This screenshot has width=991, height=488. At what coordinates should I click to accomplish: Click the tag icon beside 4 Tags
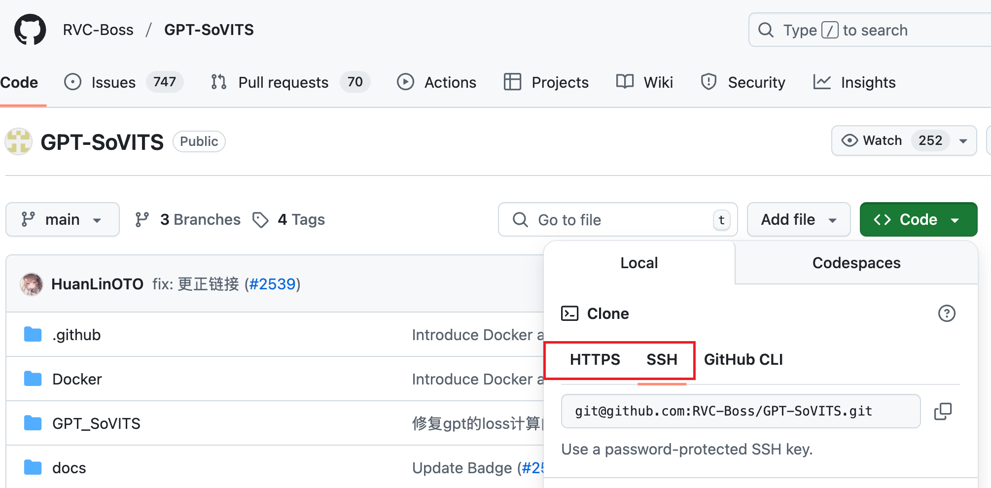(260, 220)
